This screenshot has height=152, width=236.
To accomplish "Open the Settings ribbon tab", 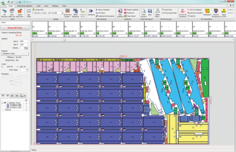I will [55, 6].
